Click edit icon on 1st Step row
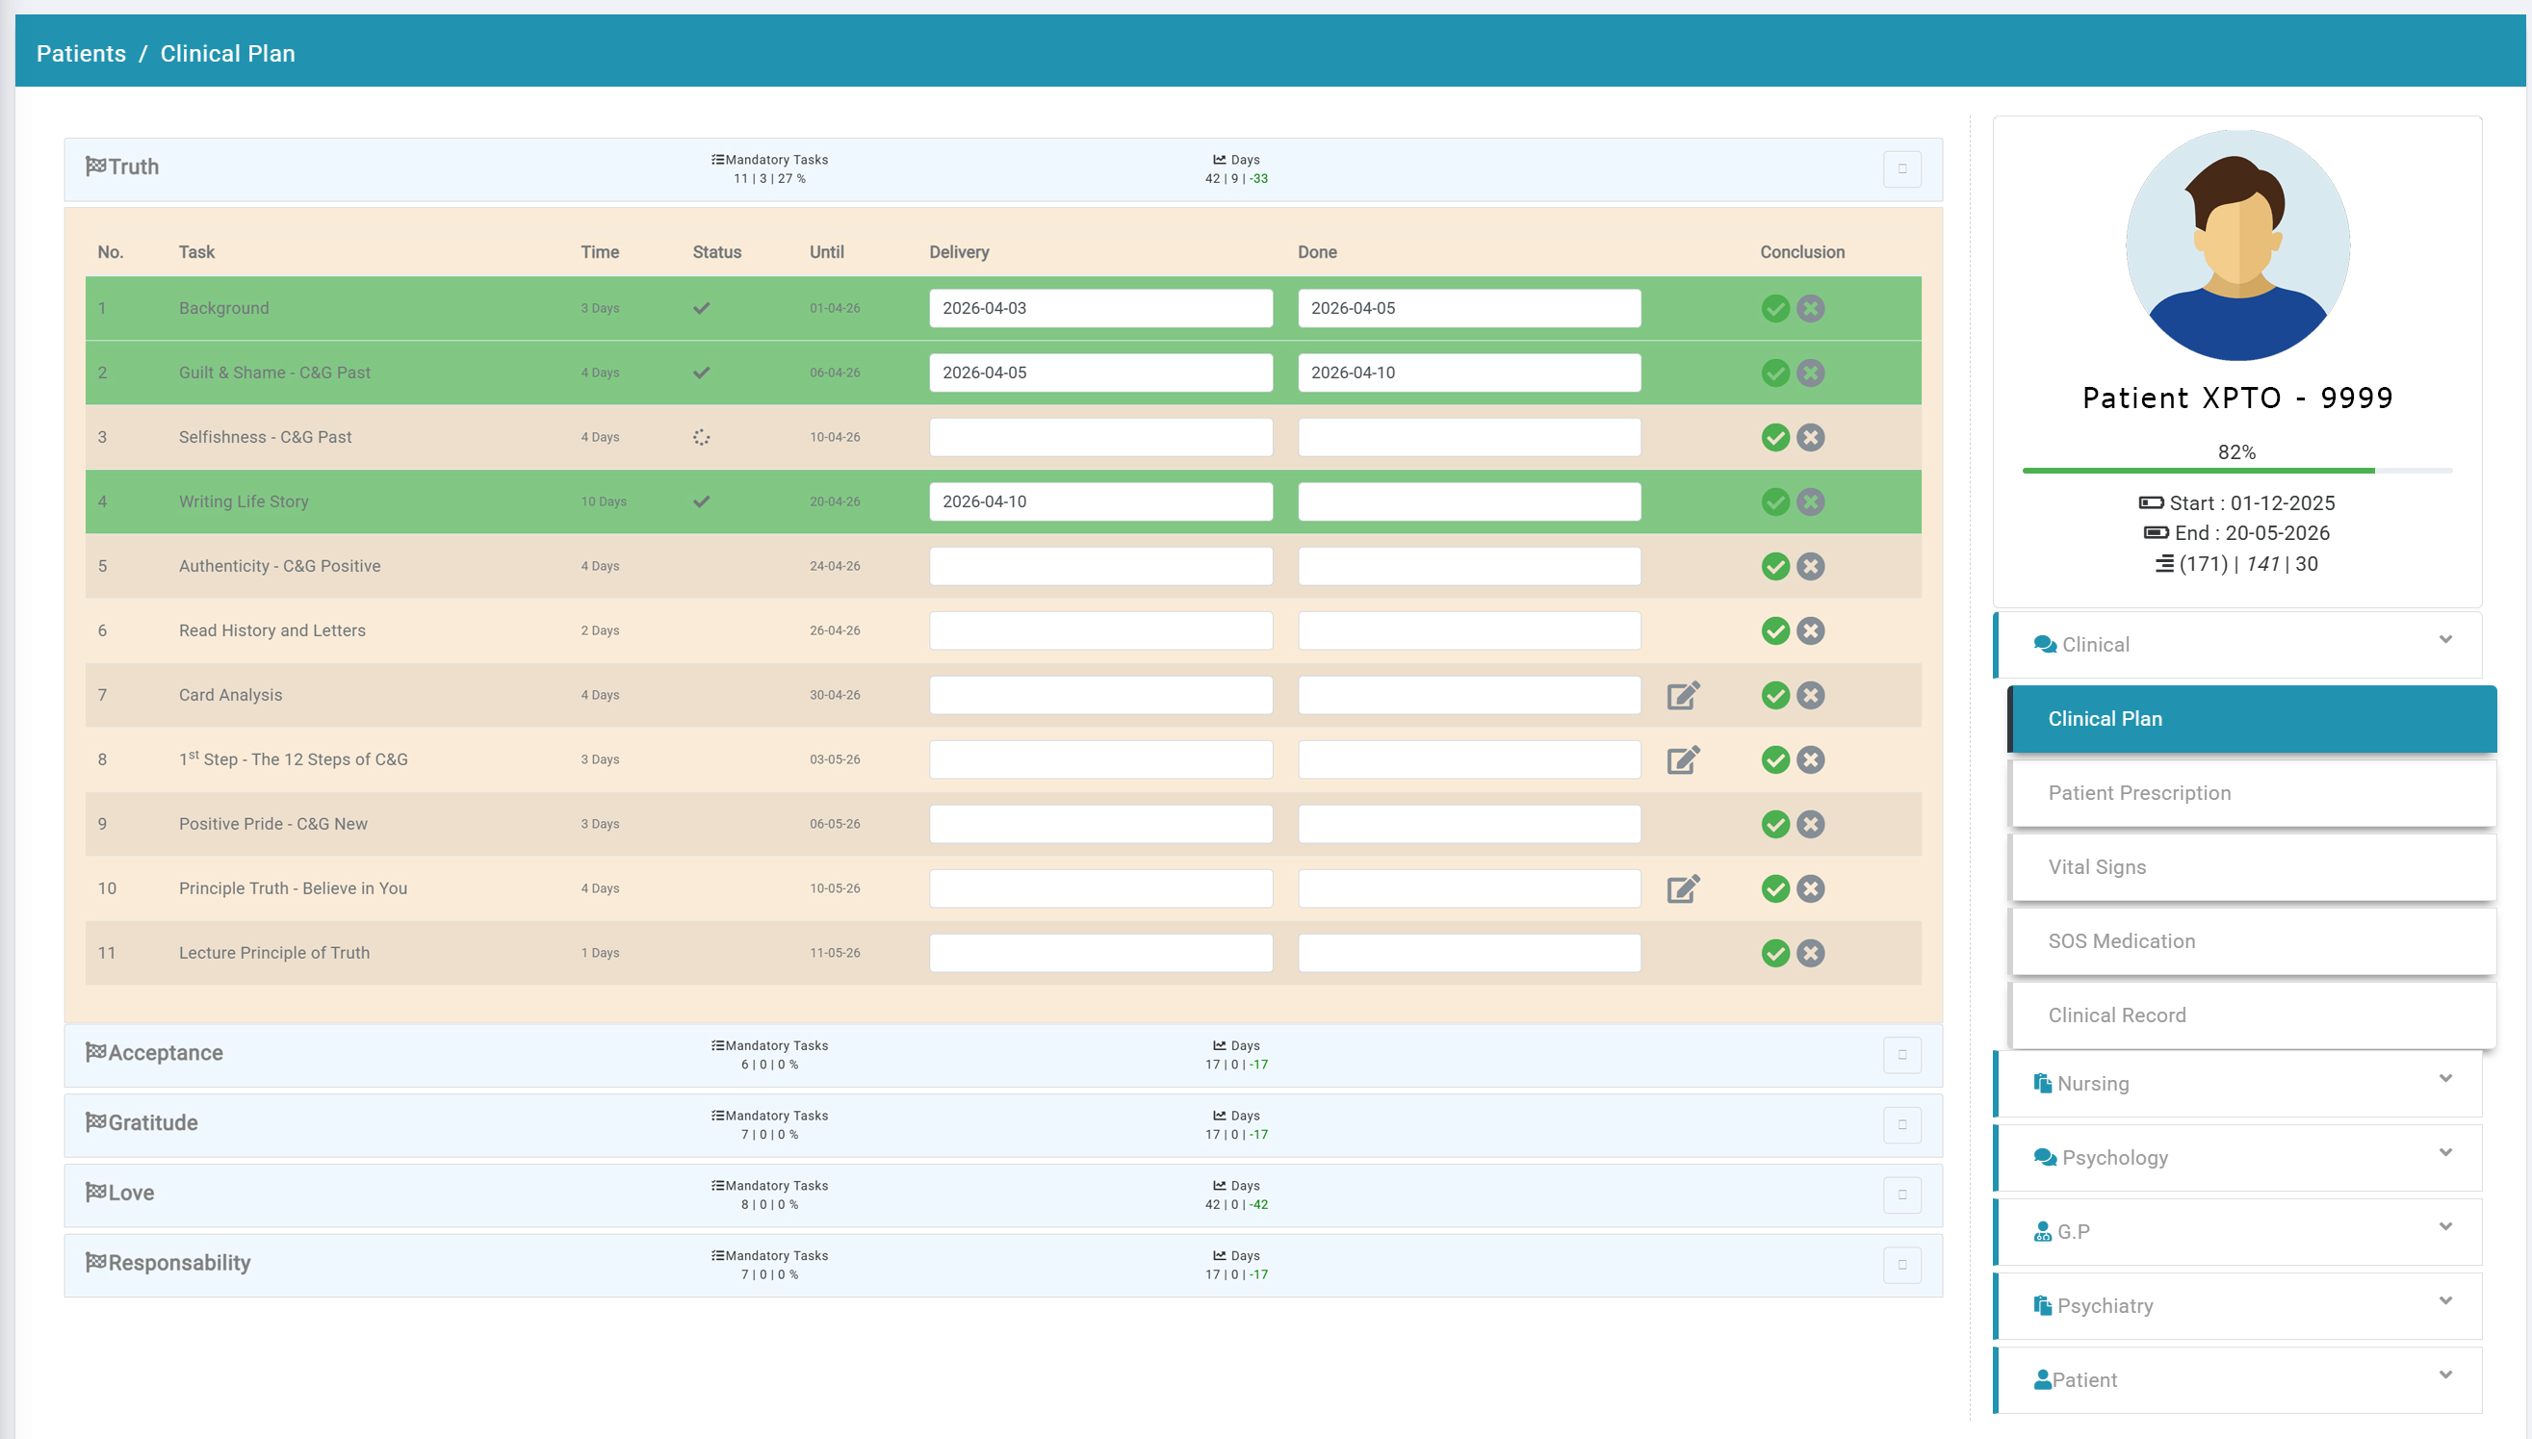 click(1682, 759)
